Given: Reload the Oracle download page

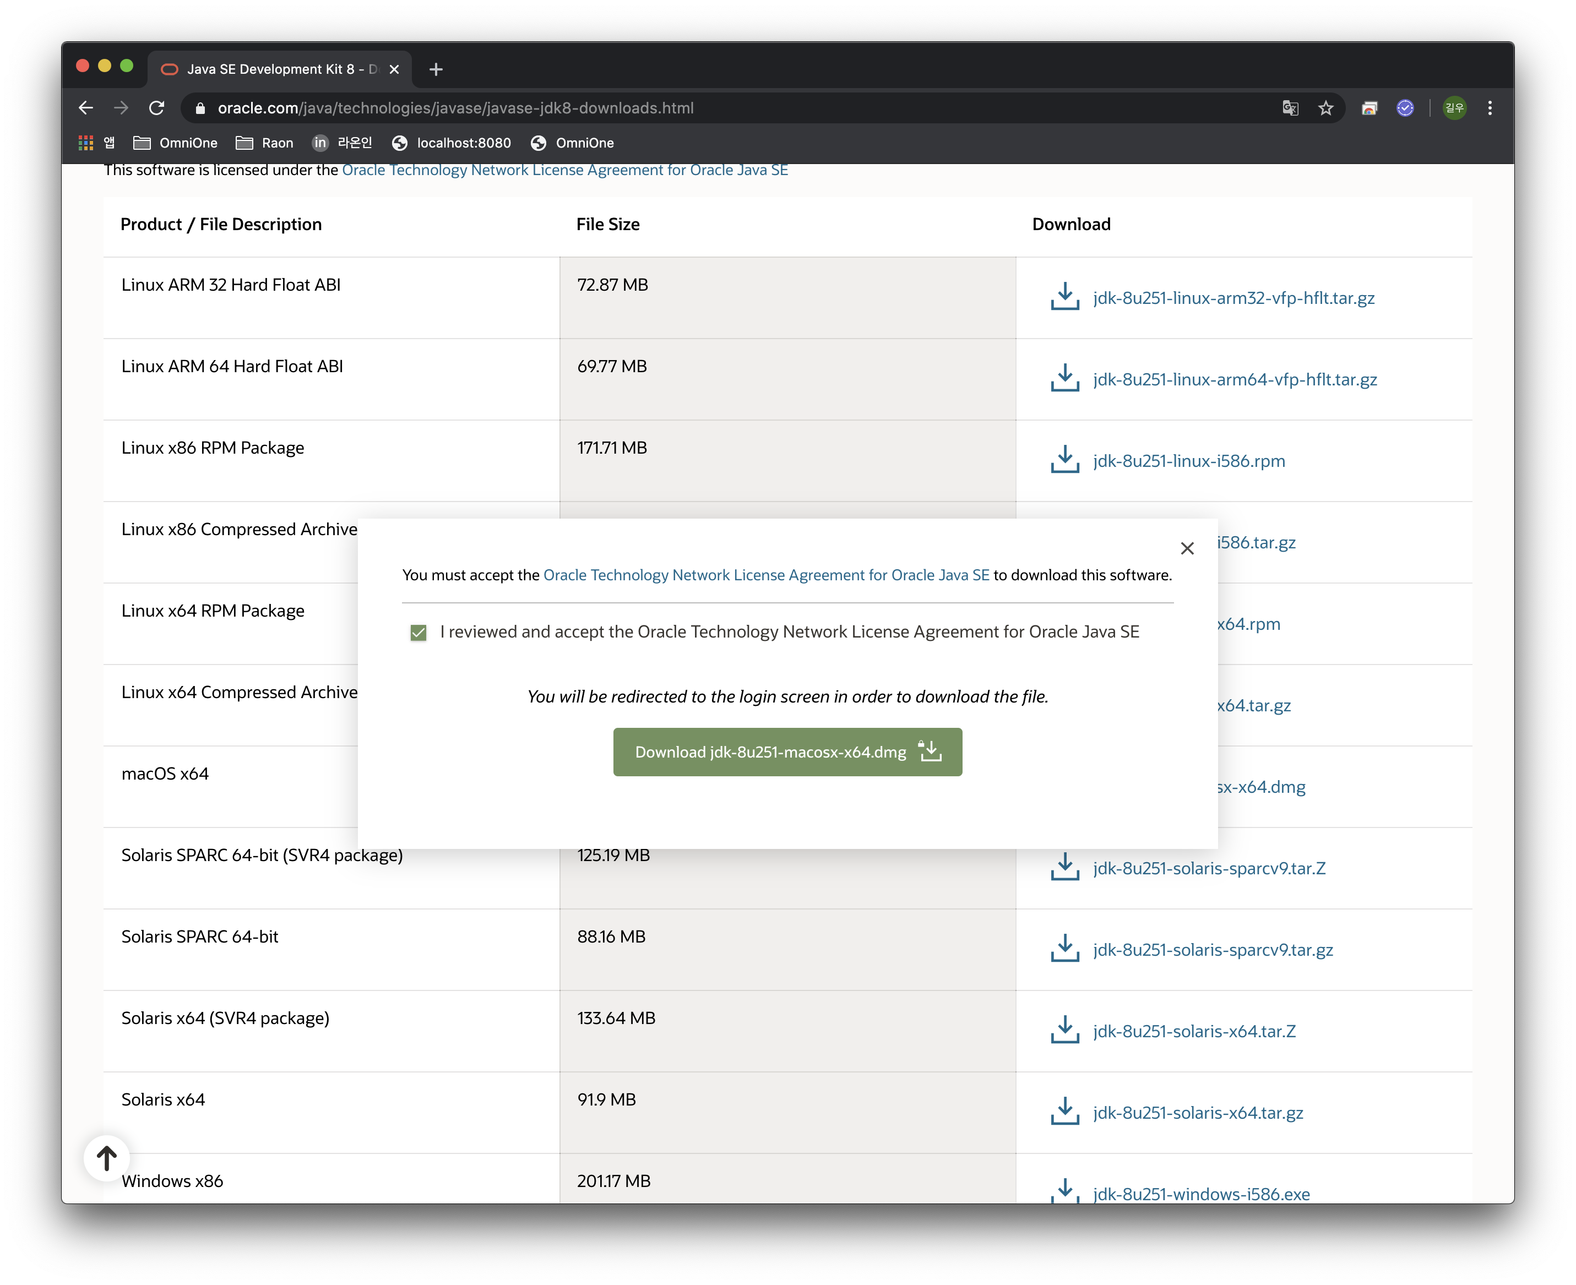Looking at the screenshot, I should pyautogui.click(x=156, y=108).
